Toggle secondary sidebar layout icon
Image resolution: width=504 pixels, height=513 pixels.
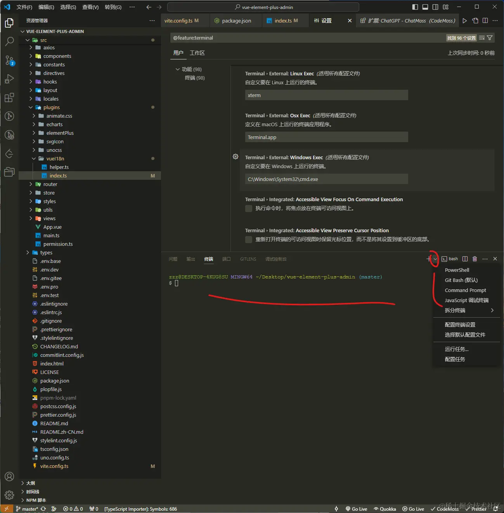(x=435, y=7)
